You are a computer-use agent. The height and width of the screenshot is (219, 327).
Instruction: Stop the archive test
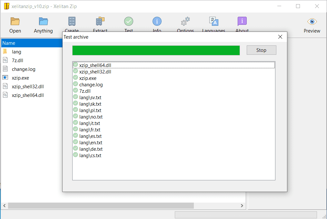tap(261, 50)
